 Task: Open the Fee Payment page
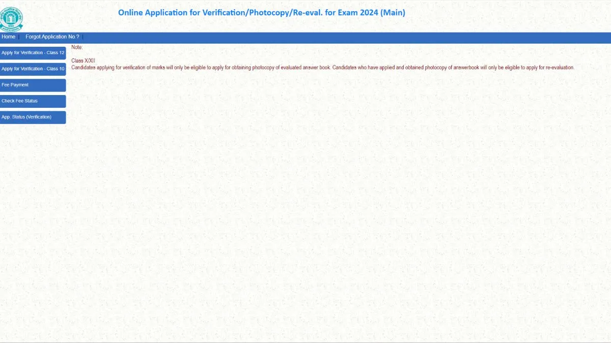(x=33, y=85)
